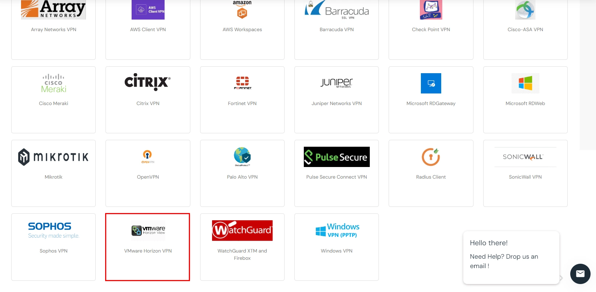Click the Palo Alto GlobalProtect globe icon
The width and height of the screenshot is (596, 292).
tap(242, 157)
